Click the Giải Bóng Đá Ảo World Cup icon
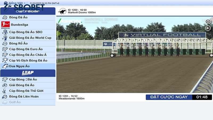This screenshot has width=213, height=120. (x=5, y=38)
